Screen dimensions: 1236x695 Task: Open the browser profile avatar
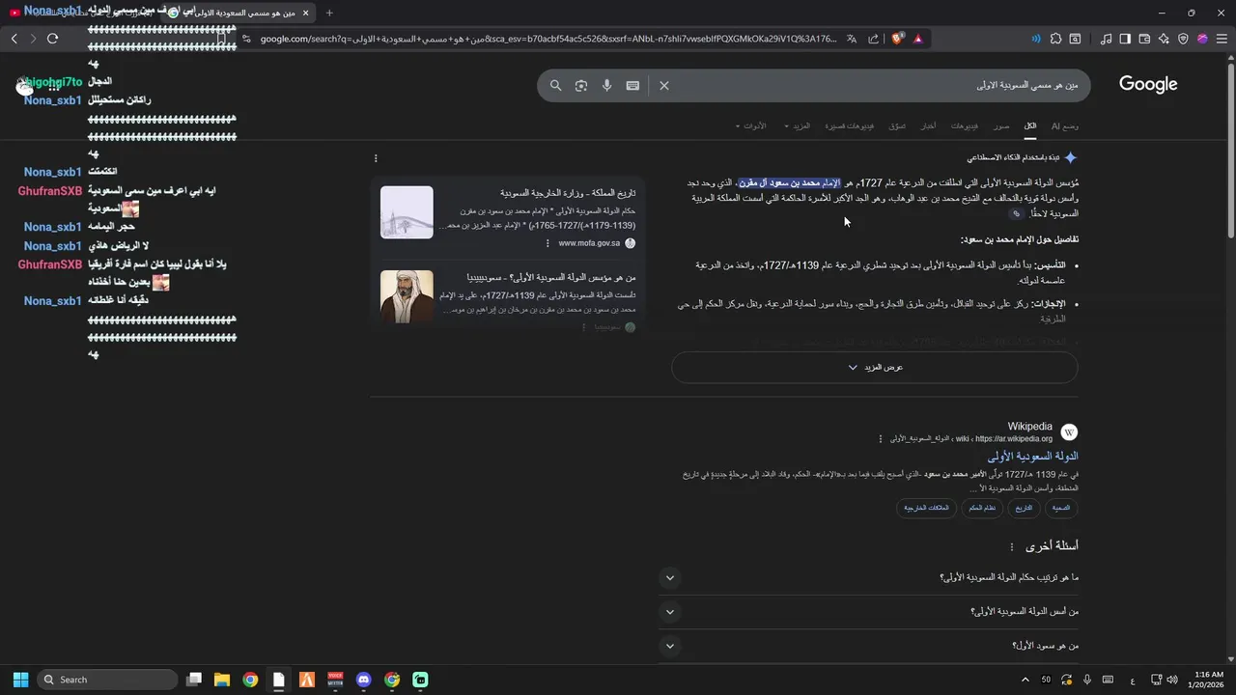pyautogui.click(x=1202, y=39)
